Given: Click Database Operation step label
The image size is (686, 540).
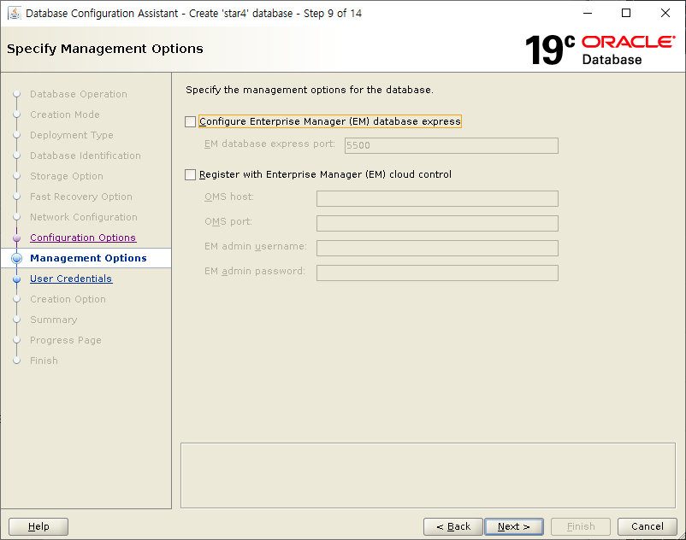Looking at the screenshot, I should [x=79, y=94].
